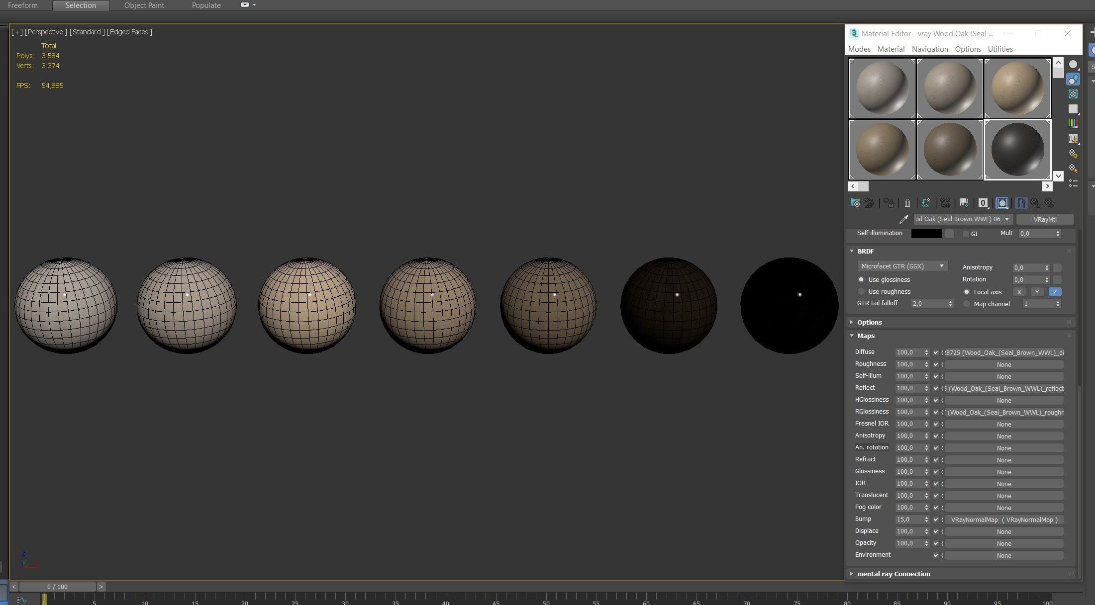Expand the mental ray Connection rollout
This screenshot has width=1095, height=605.
pos(893,574)
